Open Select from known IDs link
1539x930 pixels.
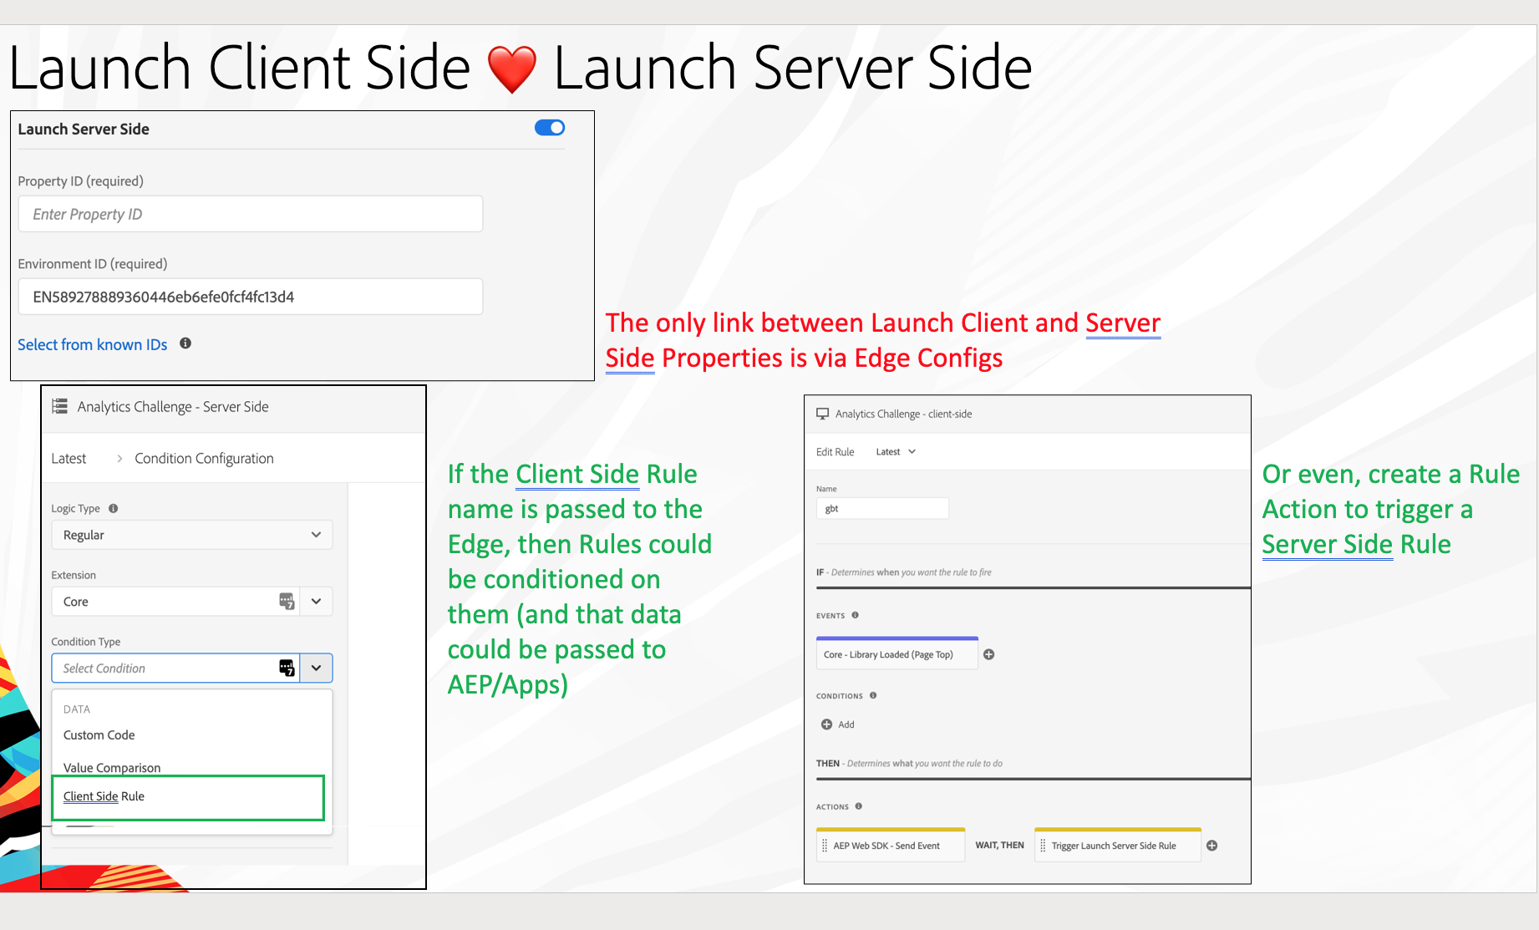point(93,344)
